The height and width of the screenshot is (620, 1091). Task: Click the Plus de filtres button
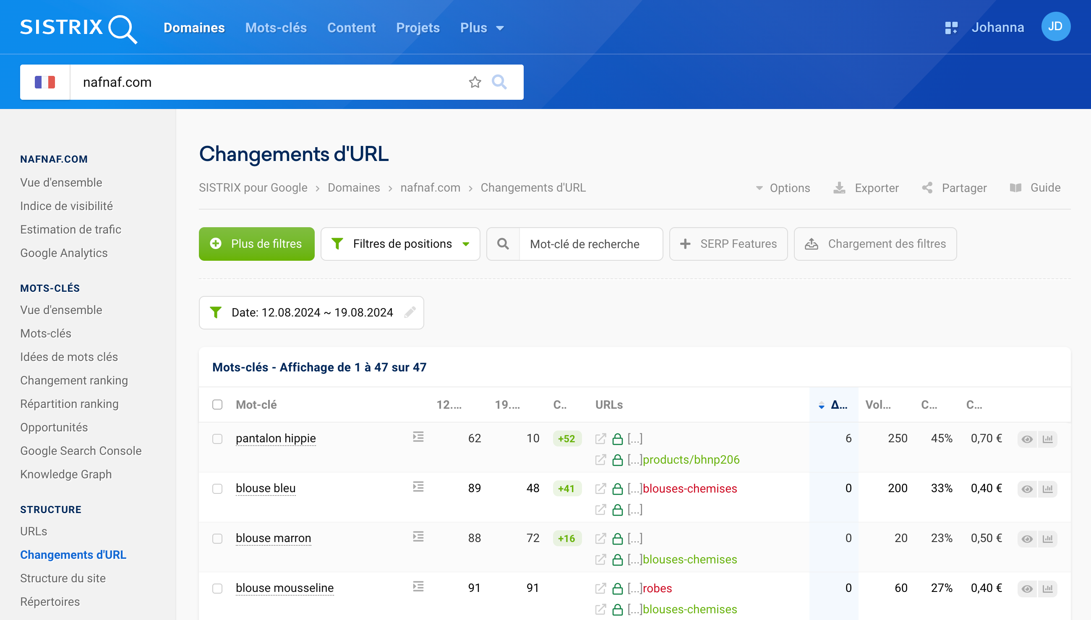tap(256, 244)
